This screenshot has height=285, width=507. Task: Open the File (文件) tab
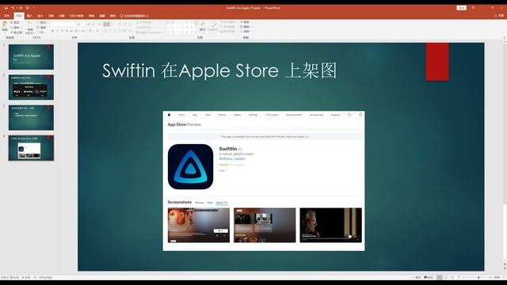click(7, 16)
